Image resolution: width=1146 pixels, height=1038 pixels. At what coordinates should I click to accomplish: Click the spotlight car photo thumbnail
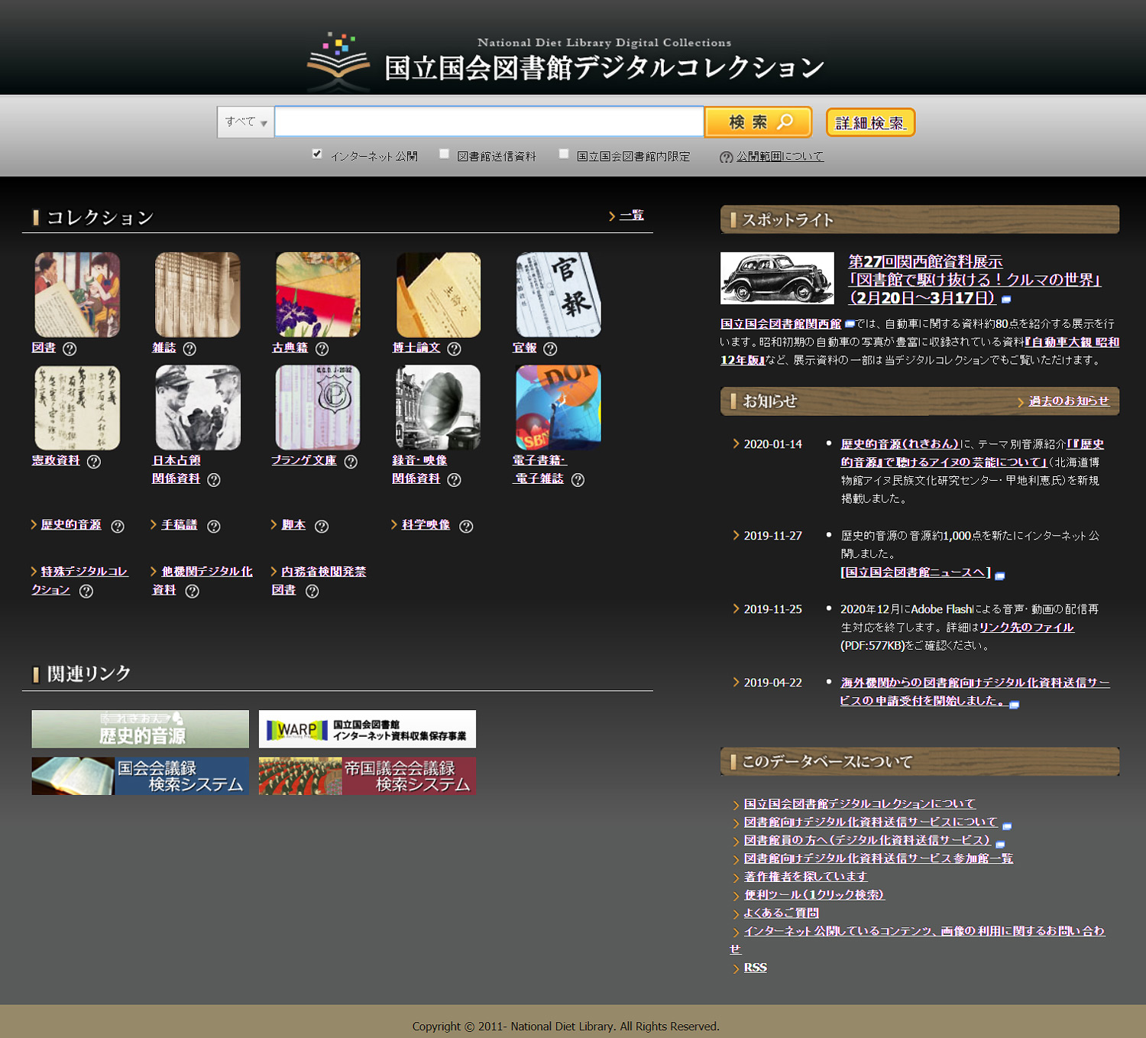(x=778, y=278)
